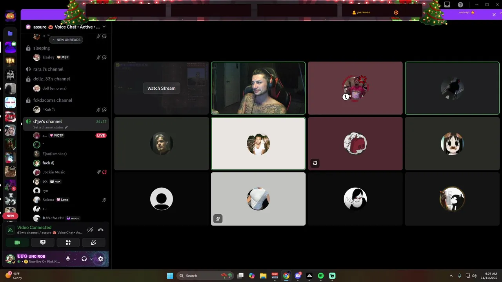Edit channel status pencil icon

pyautogui.click(x=66, y=127)
